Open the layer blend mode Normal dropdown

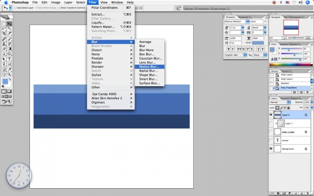click(x=280, y=102)
